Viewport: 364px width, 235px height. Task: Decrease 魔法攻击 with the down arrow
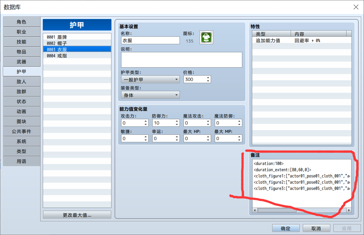(x=208, y=125)
